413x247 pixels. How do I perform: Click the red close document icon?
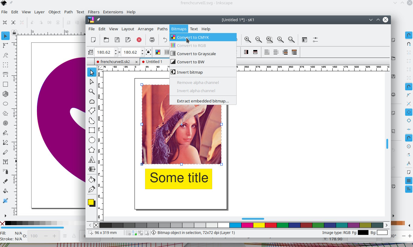click(x=139, y=40)
